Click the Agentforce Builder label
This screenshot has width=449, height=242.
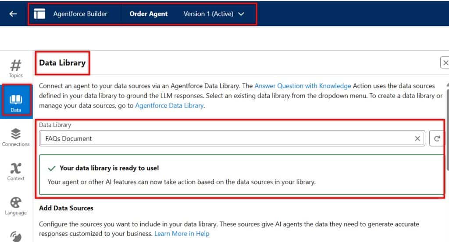[x=80, y=14]
